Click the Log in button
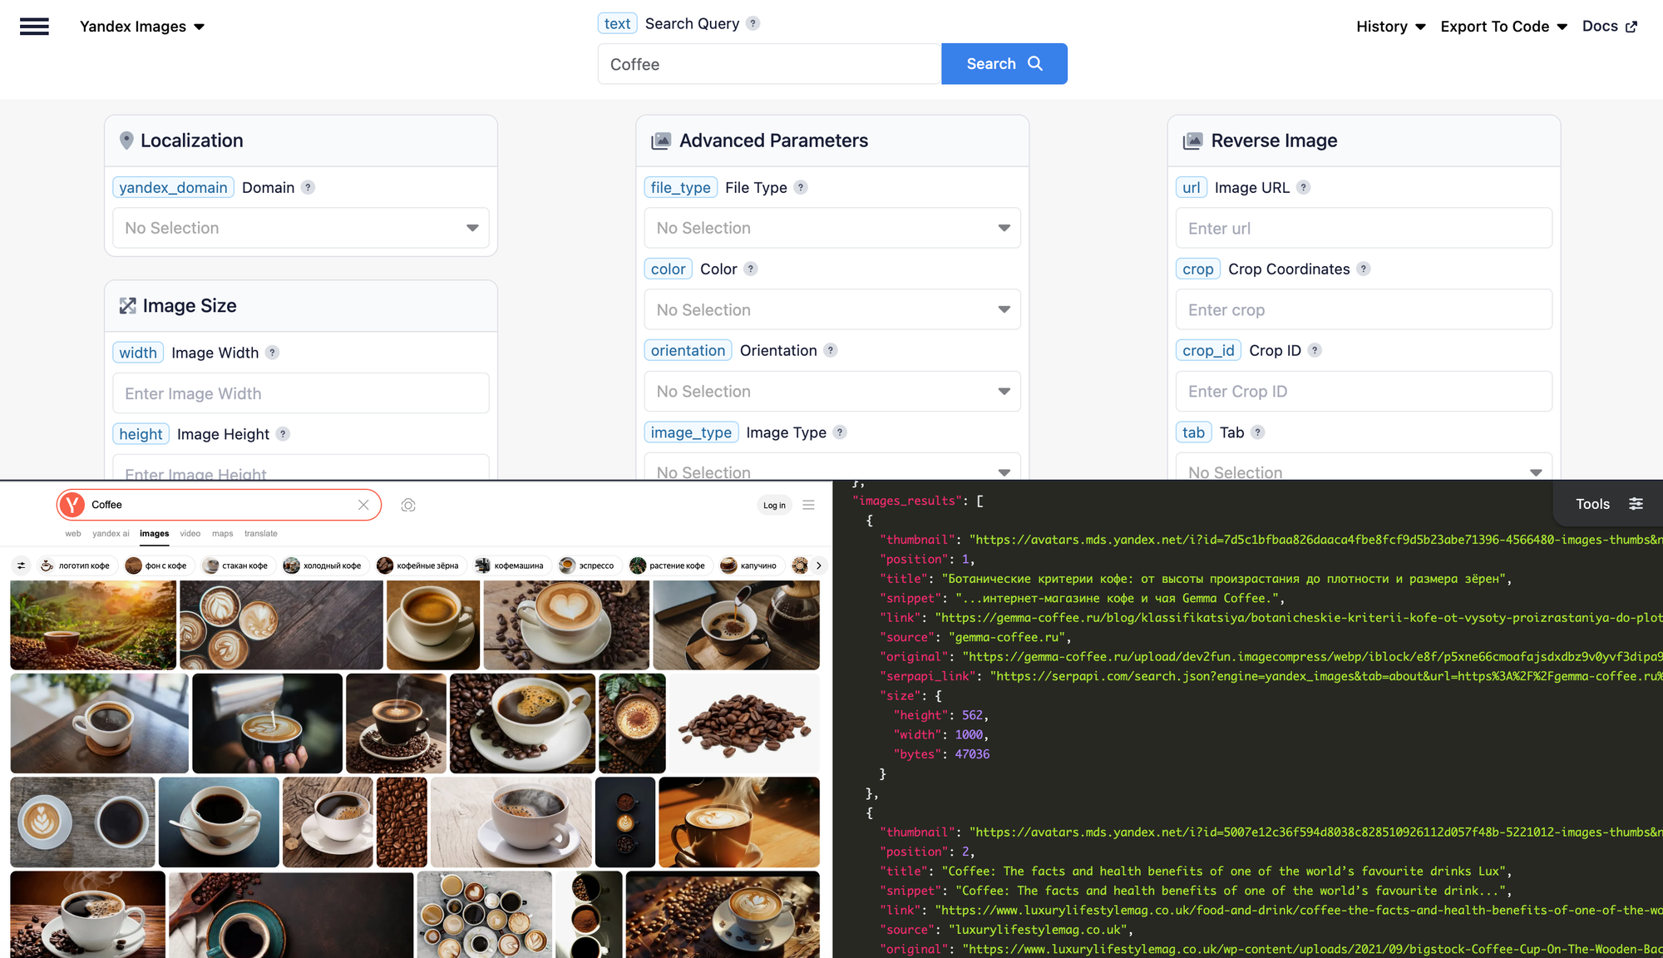 pyautogui.click(x=774, y=505)
